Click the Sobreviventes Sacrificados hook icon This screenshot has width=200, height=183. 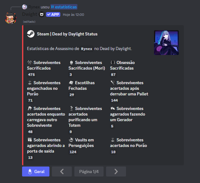(x=30, y=62)
